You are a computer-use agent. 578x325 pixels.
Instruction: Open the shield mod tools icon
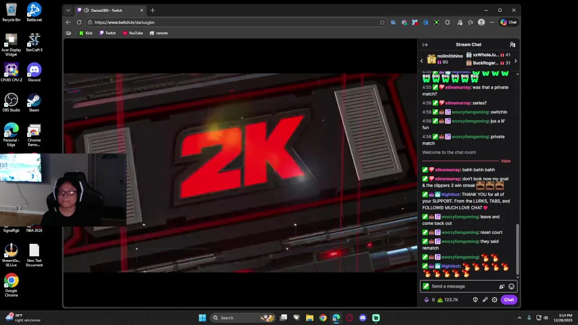point(475,300)
